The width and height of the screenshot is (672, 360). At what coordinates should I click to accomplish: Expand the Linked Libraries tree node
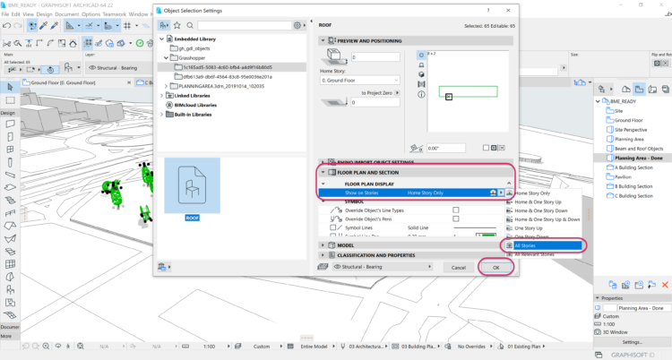click(161, 94)
